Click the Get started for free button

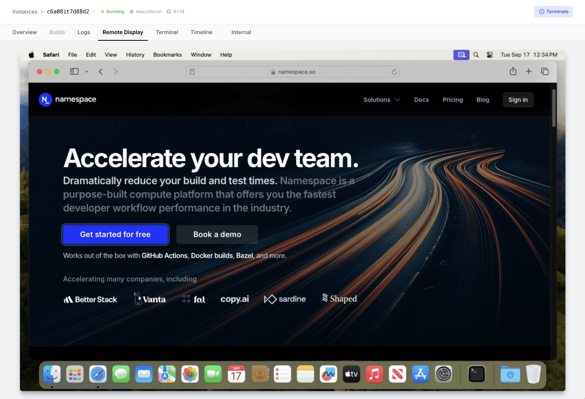[x=115, y=234]
